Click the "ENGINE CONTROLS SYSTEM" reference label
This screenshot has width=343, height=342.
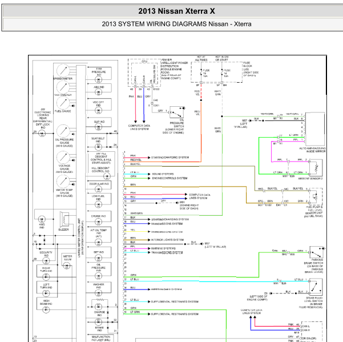[170, 178]
